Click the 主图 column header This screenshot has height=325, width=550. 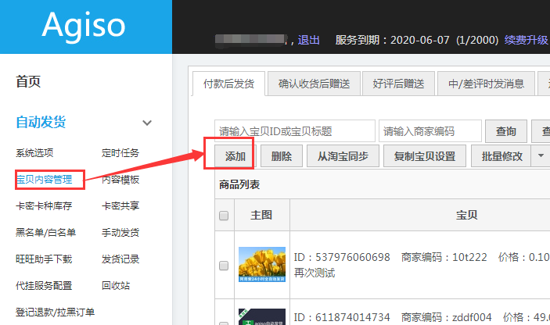(261, 215)
